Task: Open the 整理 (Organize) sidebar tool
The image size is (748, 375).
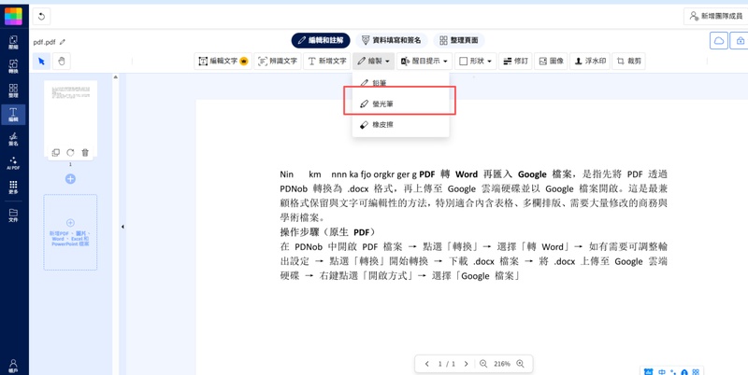Action: click(13, 90)
